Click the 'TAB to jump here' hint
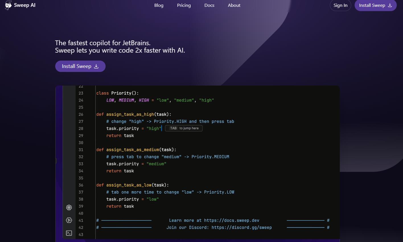Viewport: 403px width, 242px height. [184, 128]
